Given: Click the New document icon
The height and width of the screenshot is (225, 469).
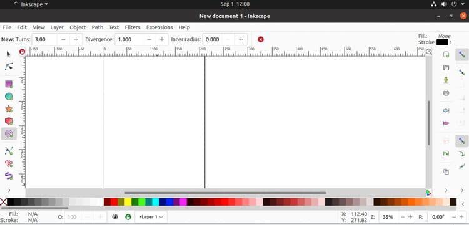Looking at the screenshot, I should 446,55.
